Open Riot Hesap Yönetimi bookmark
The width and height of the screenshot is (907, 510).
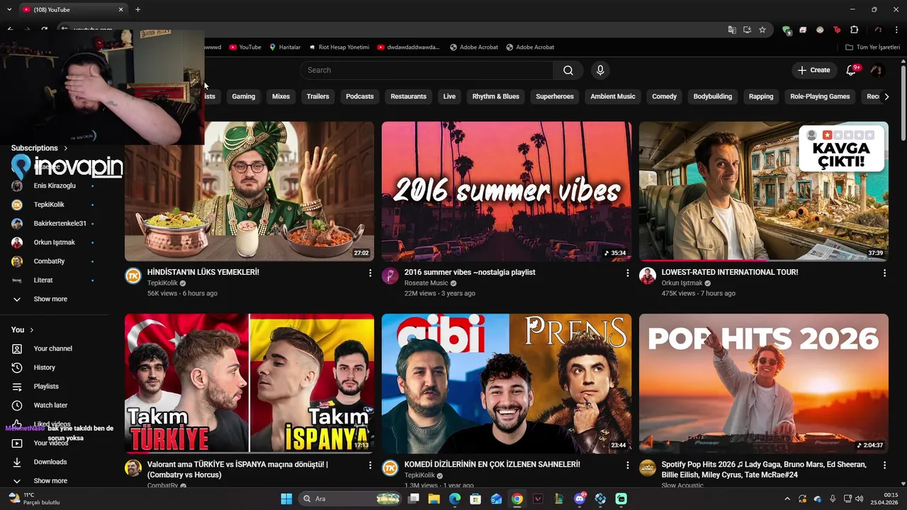[x=339, y=47]
